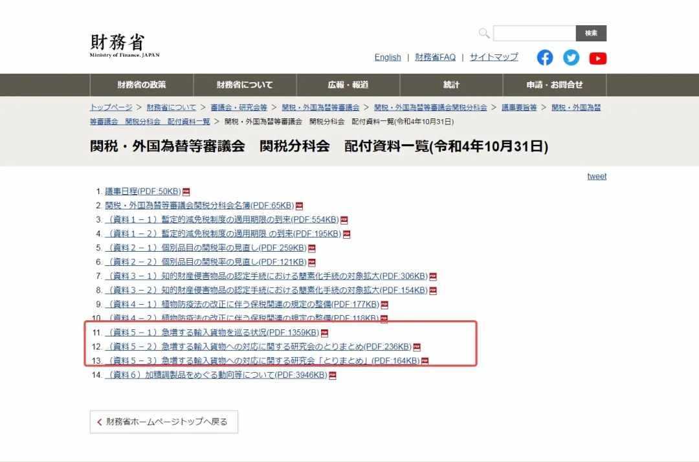The width and height of the screenshot is (699, 462).
Task: Click PDF icon next to 資料1-2 (195KB)
Action: 346,234
